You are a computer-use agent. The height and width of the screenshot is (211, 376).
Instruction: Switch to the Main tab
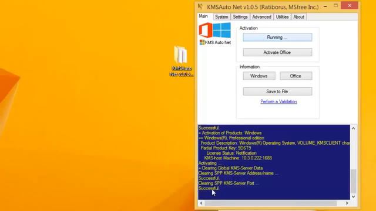tap(203, 16)
